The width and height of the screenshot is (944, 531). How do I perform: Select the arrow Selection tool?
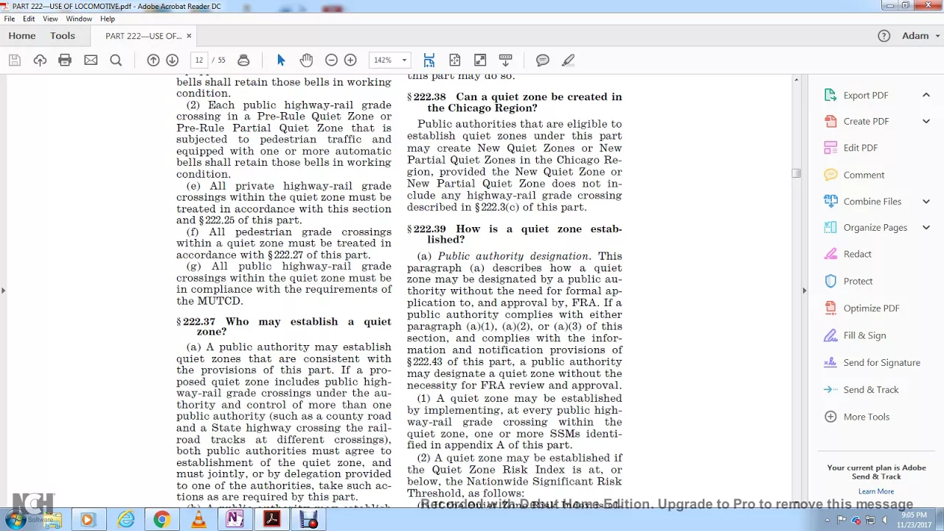point(281,60)
